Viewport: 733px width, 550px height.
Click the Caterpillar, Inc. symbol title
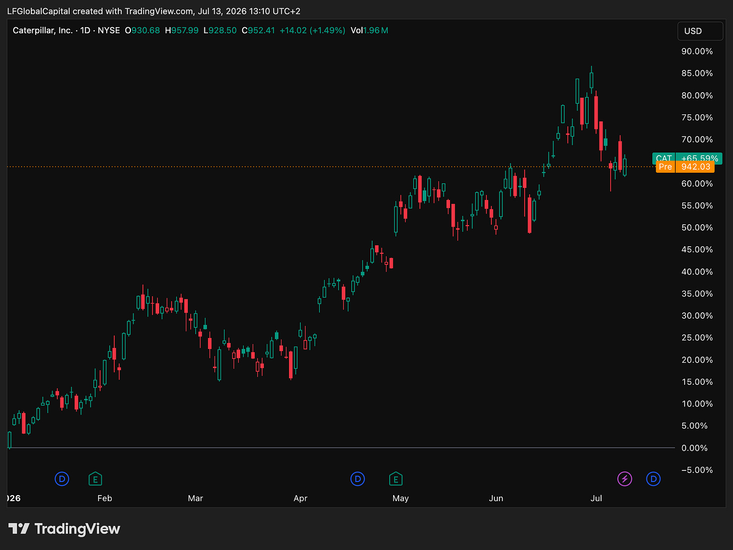(x=43, y=30)
